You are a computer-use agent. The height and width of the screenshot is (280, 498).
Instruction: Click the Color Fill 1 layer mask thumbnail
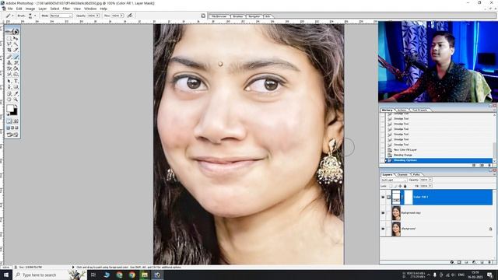(x=408, y=197)
